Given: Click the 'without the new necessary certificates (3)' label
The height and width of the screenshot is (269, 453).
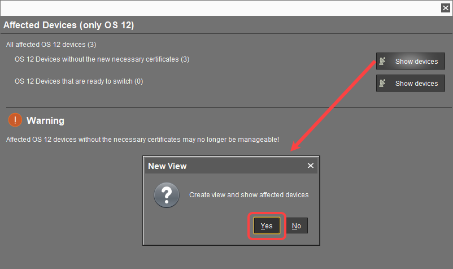Looking at the screenshot, I should 102,59.
